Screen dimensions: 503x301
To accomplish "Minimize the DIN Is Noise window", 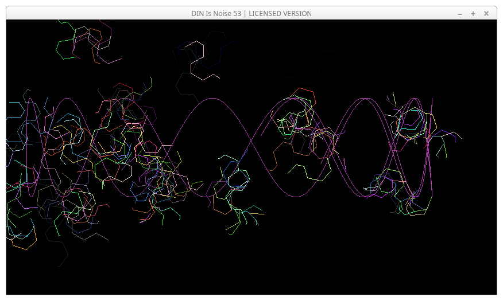I will [x=460, y=13].
